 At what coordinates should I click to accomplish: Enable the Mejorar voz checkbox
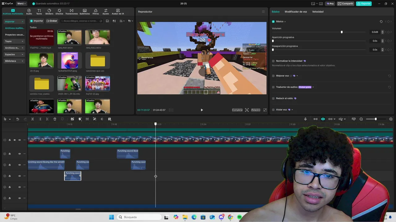coord(273,76)
